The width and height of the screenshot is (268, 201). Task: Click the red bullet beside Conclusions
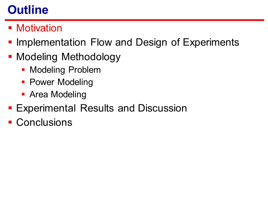click(10, 122)
